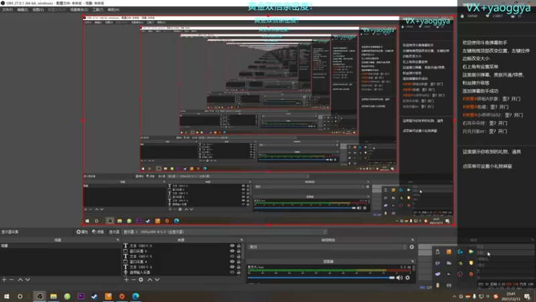Open the Windows Start menu

(7, 296)
